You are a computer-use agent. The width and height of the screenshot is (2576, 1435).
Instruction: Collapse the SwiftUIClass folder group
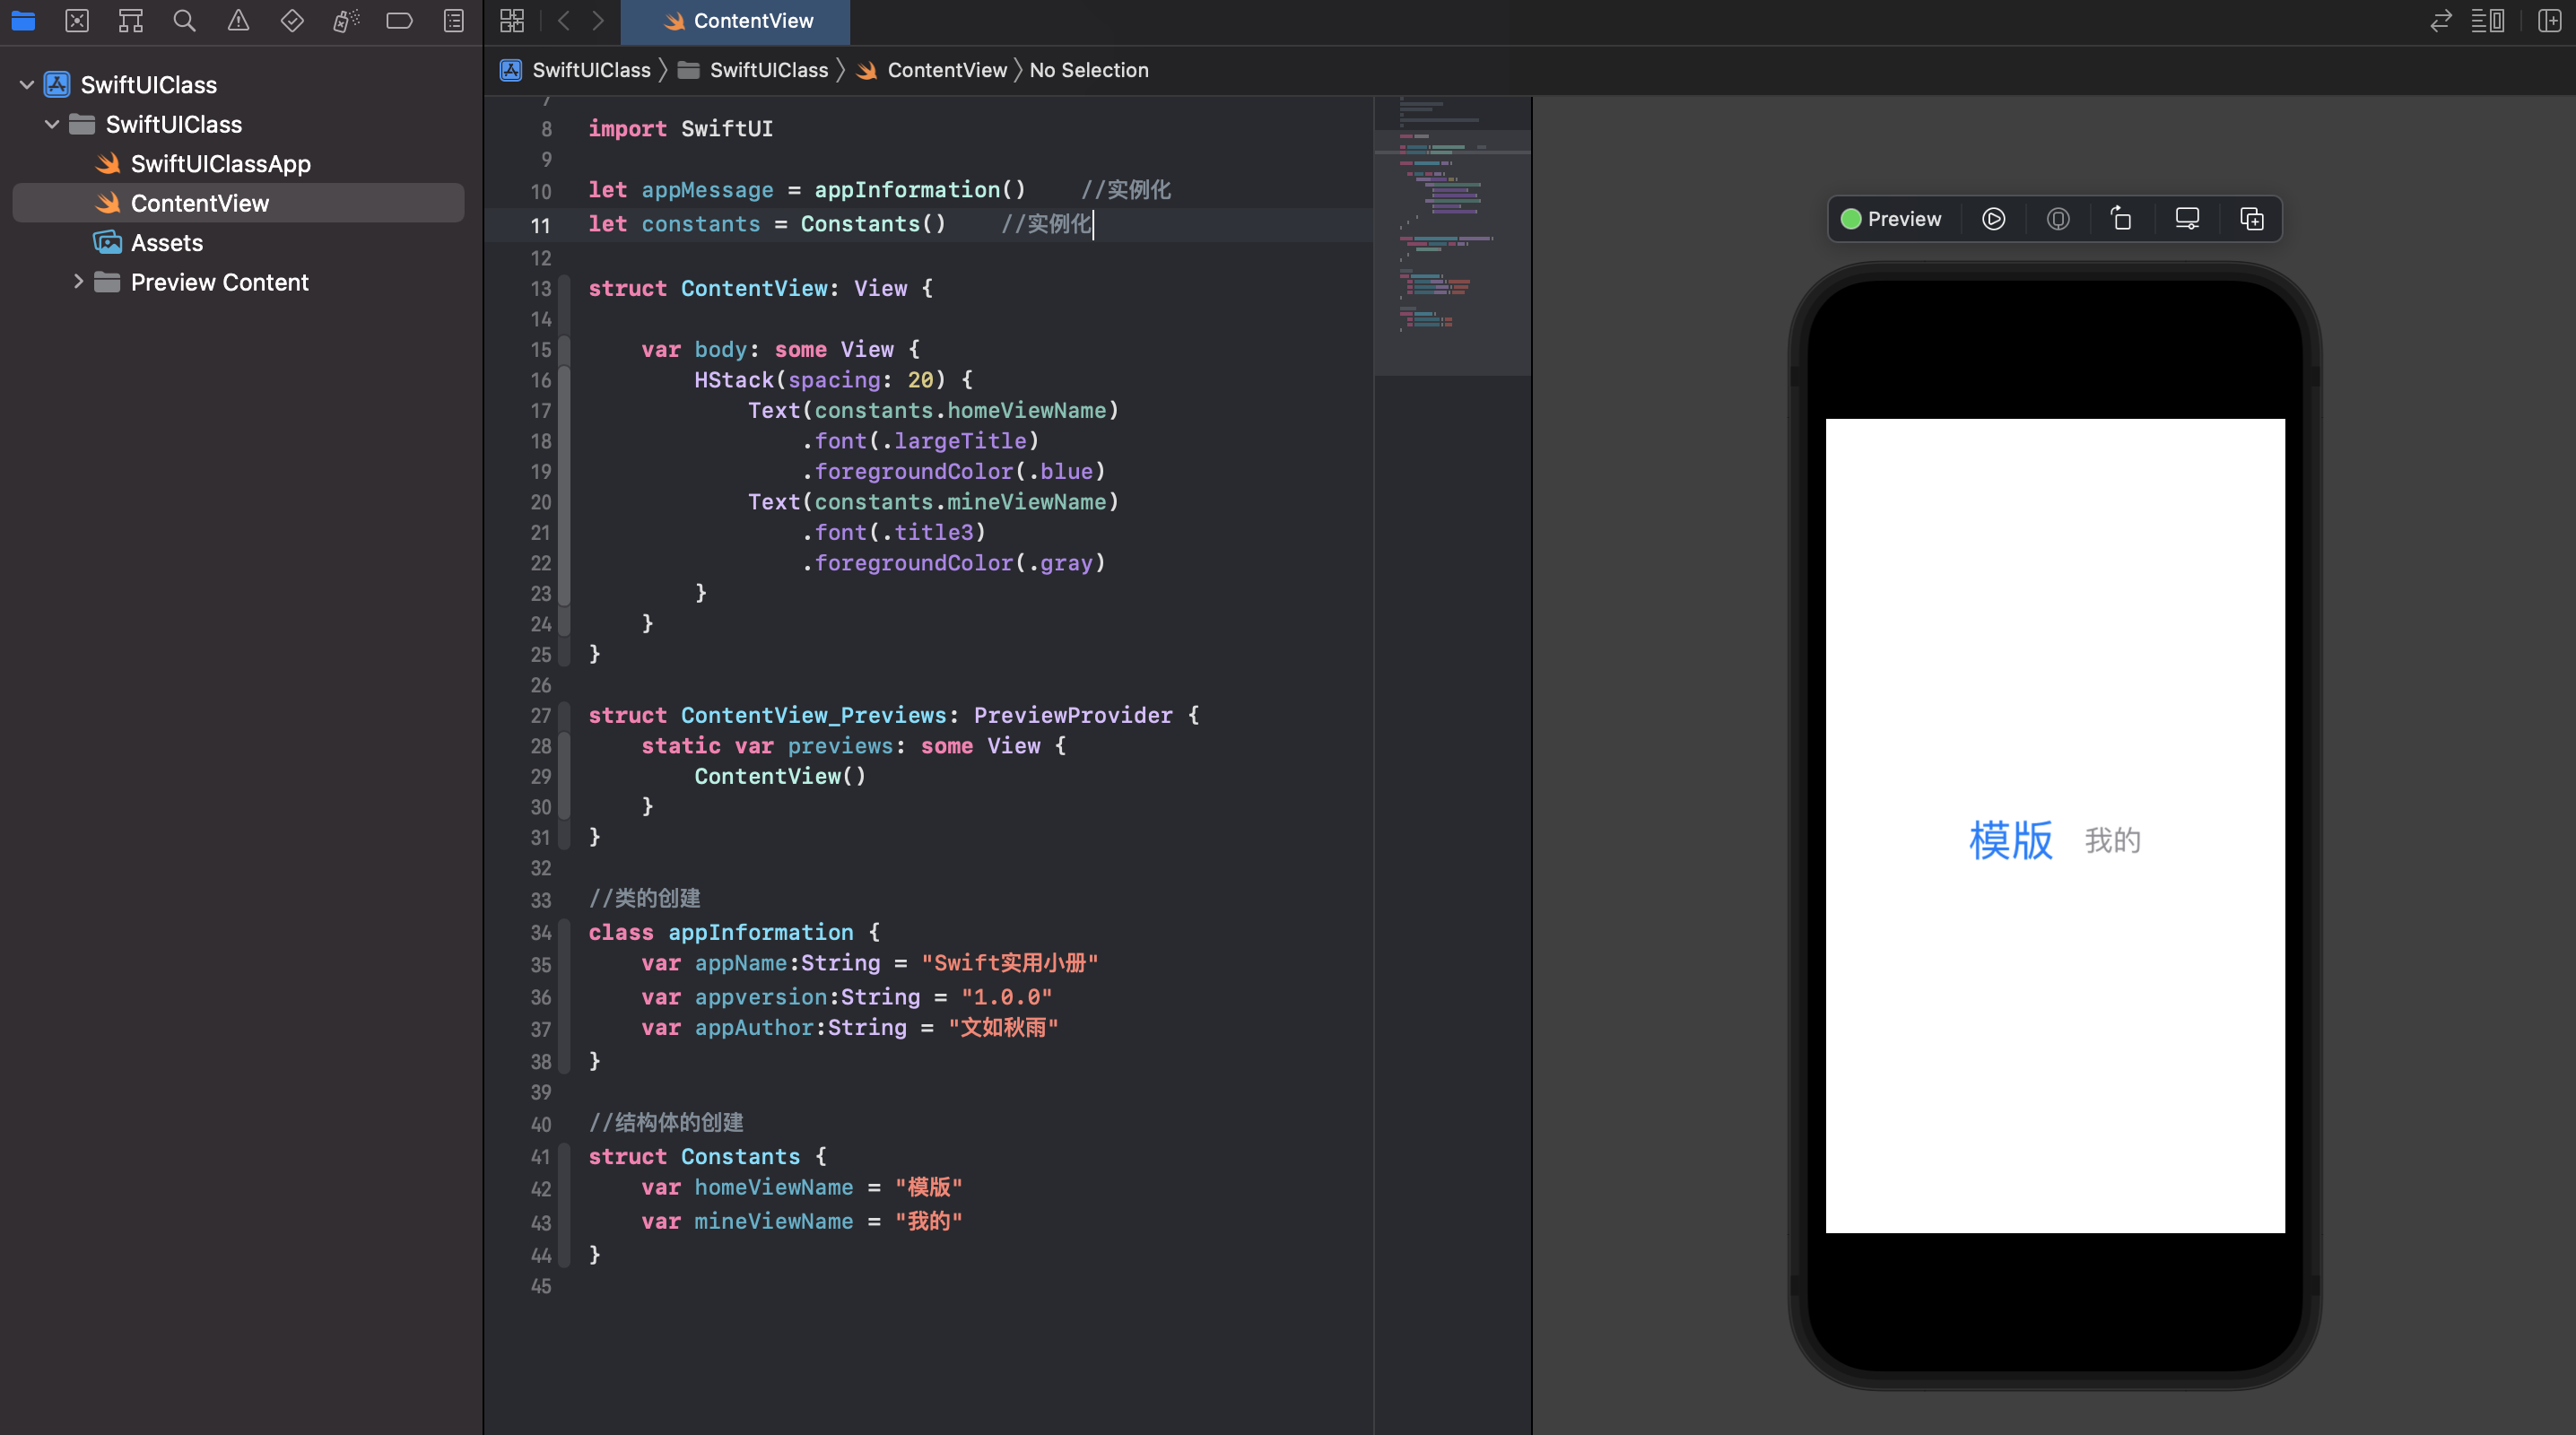click(52, 125)
